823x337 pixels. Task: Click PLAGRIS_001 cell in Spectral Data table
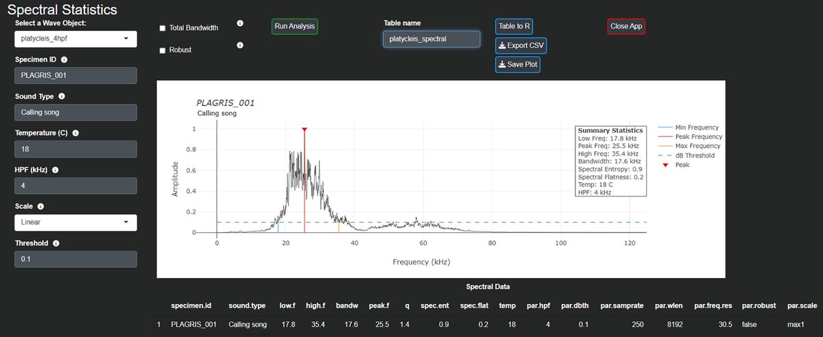(x=194, y=324)
